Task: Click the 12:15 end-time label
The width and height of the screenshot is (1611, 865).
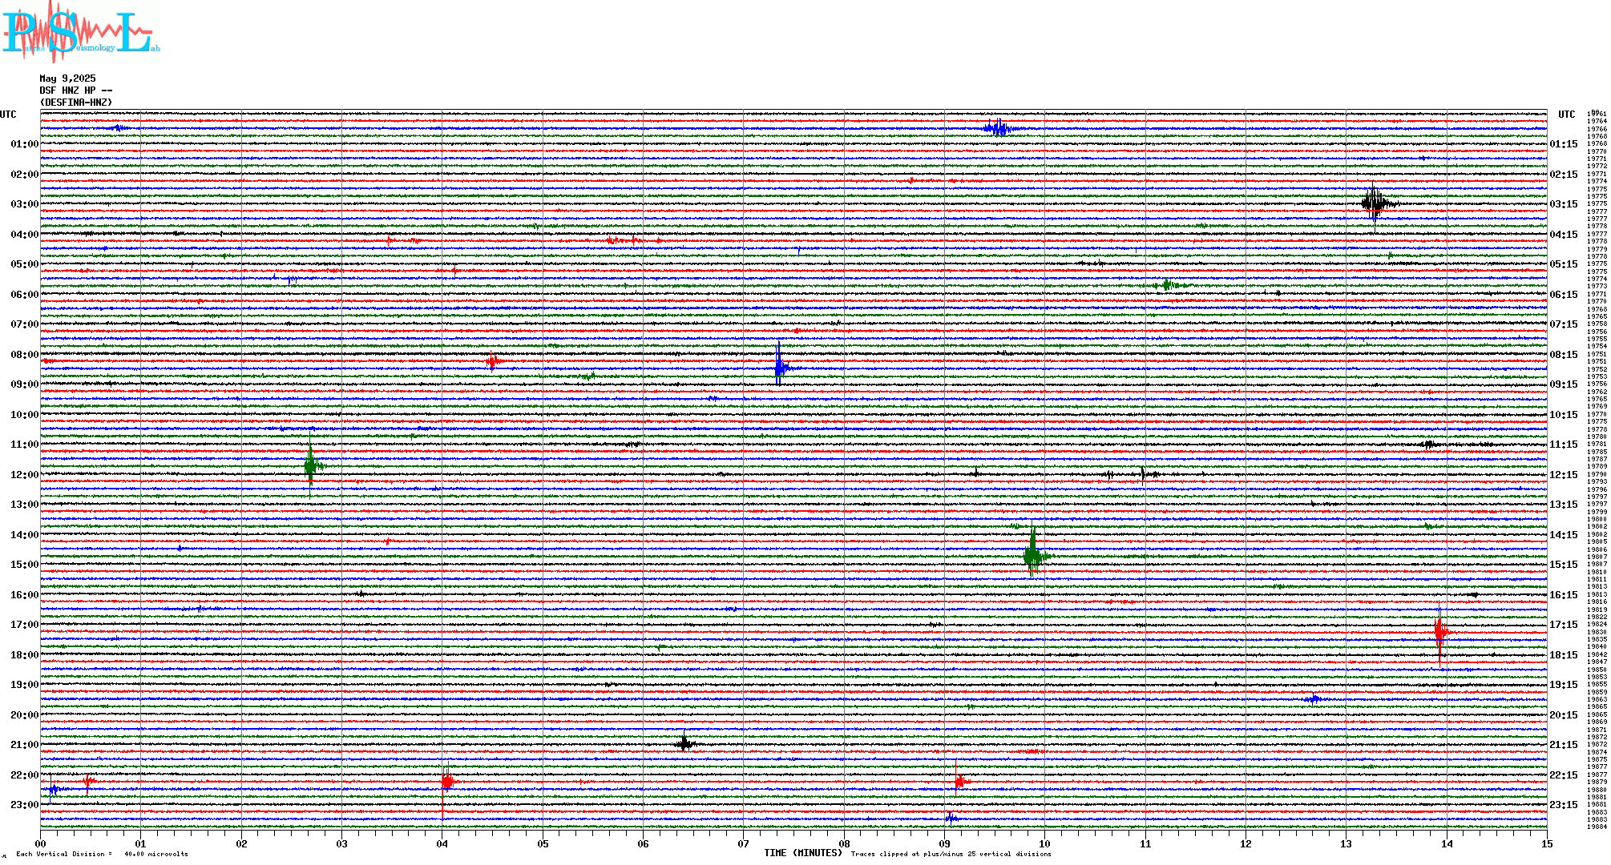Action: pos(1563,475)
